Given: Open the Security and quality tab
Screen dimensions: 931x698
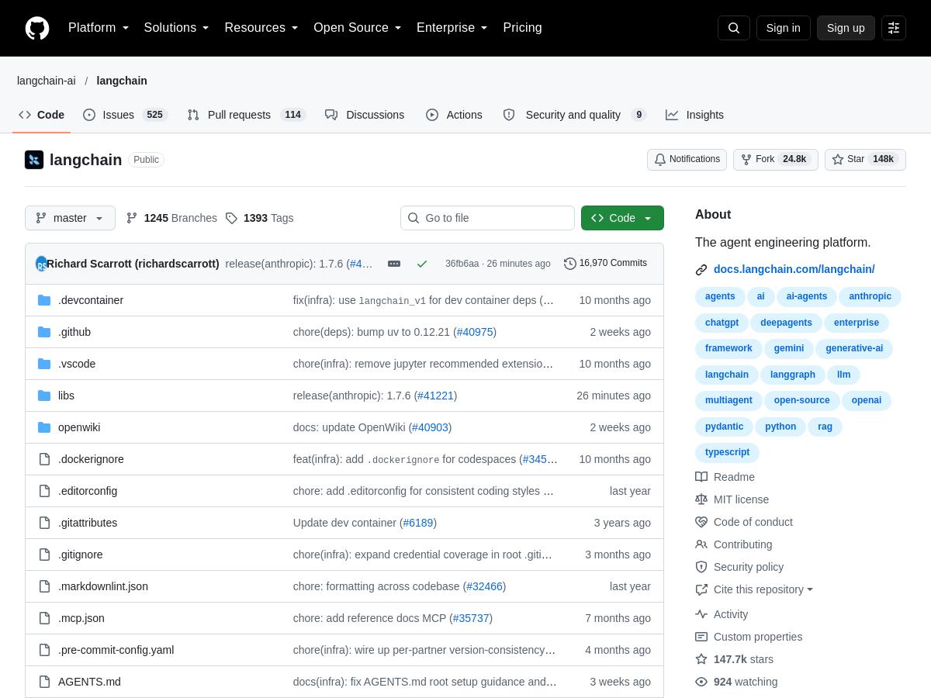Looking at the screenshot, I should (575, 115).
